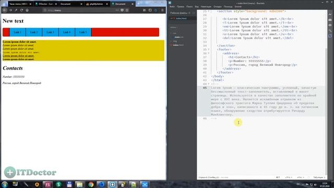The width and height of the screenshot is (334, 188).
Task: Open Brackets from the taskbar
Action: coord(113,184)
